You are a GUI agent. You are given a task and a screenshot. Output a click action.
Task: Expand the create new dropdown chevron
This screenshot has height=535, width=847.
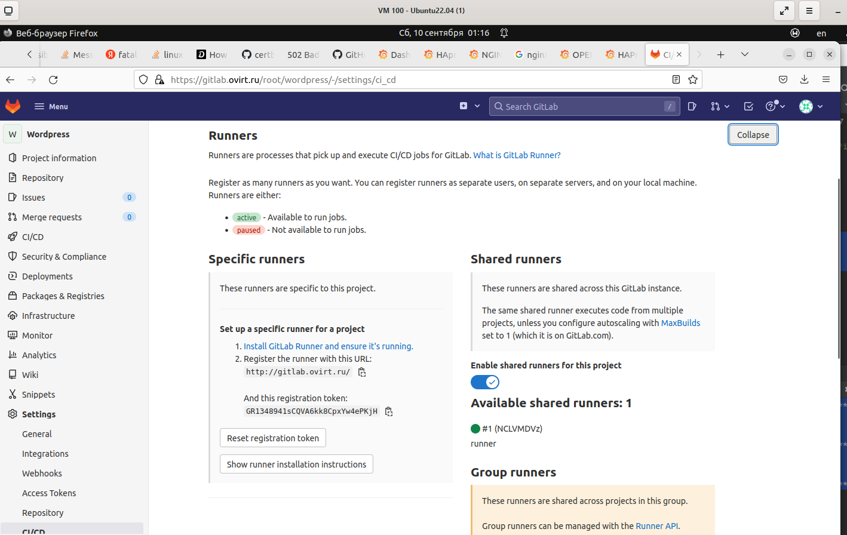[477, 106]
